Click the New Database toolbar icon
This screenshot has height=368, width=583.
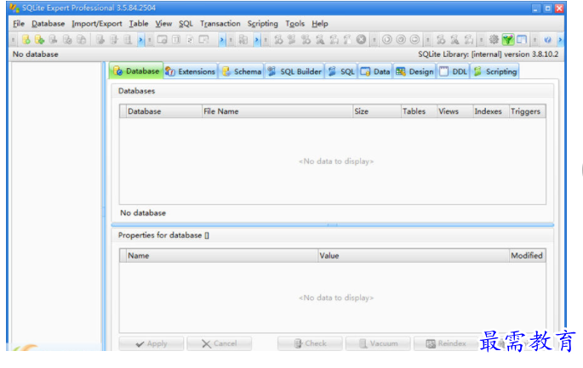(26, 39)
